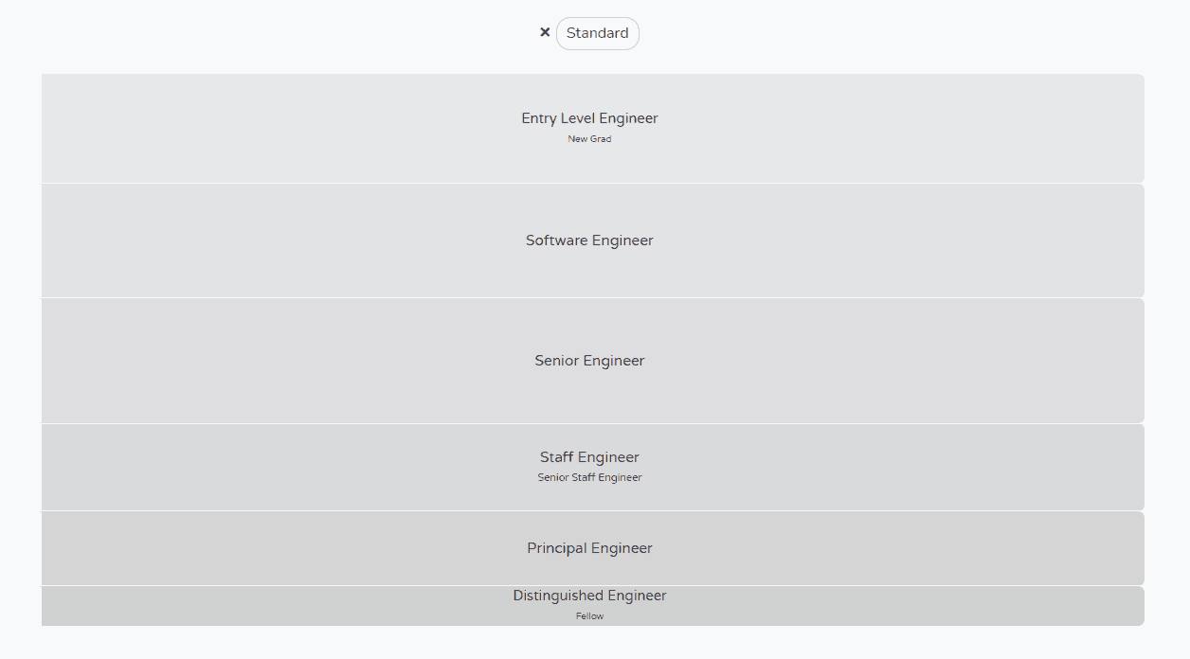
Task: Choose the topmost career level band
Action: tap(589, 128)
